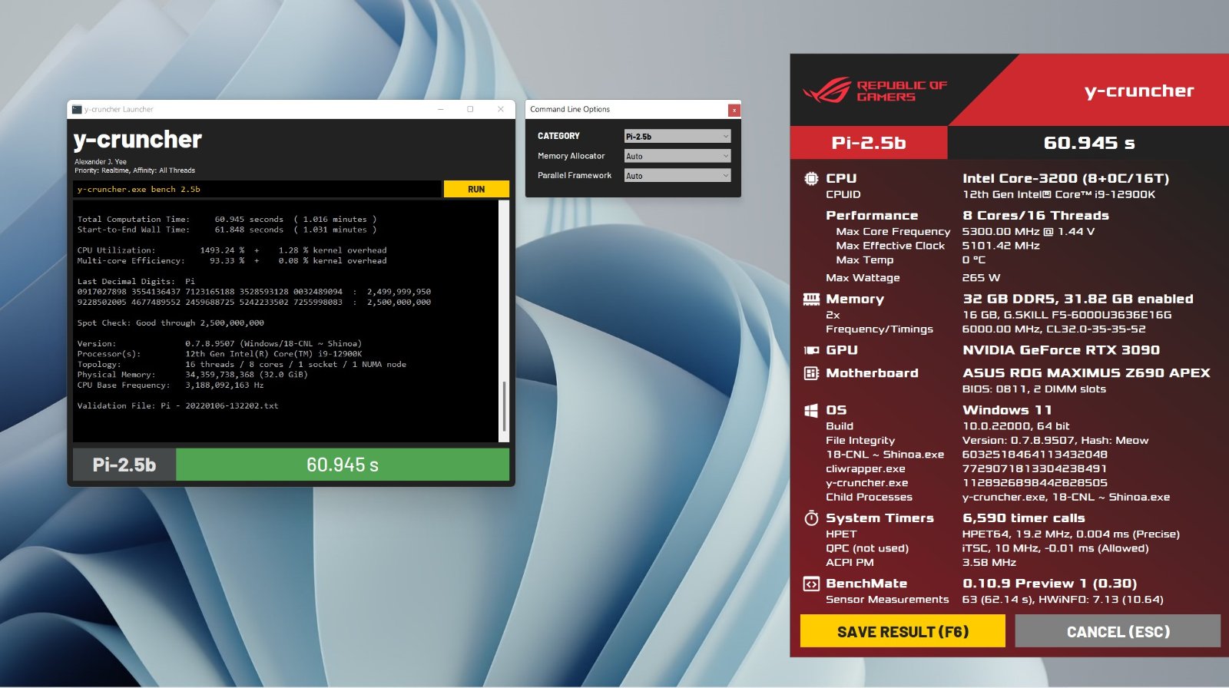1229x688 pixels.
Task: Open the CATEGORY dropdown showing Pi-2.5b
Action: [x=677, y=136]
